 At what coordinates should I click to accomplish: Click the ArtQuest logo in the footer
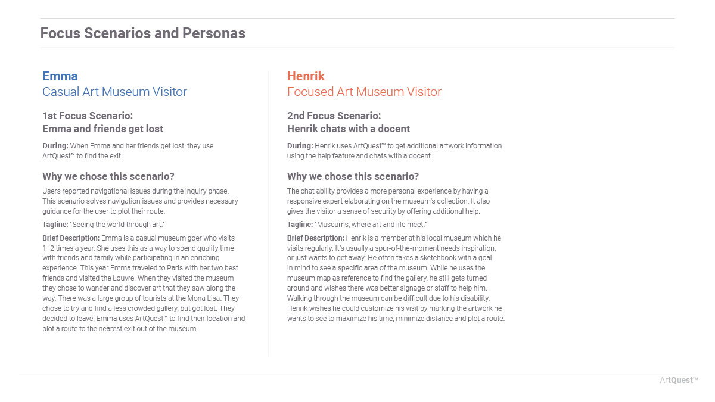tap(679, 380)
